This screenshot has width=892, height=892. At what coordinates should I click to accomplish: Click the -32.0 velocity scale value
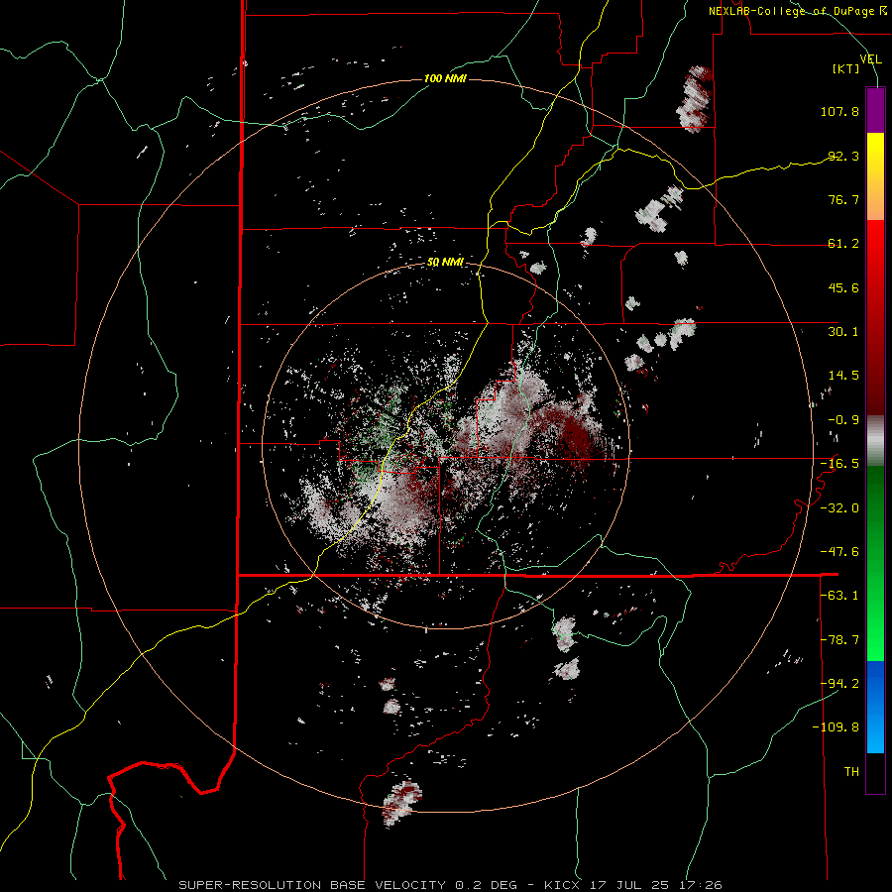pyautogui.click(x=839, y=508)
